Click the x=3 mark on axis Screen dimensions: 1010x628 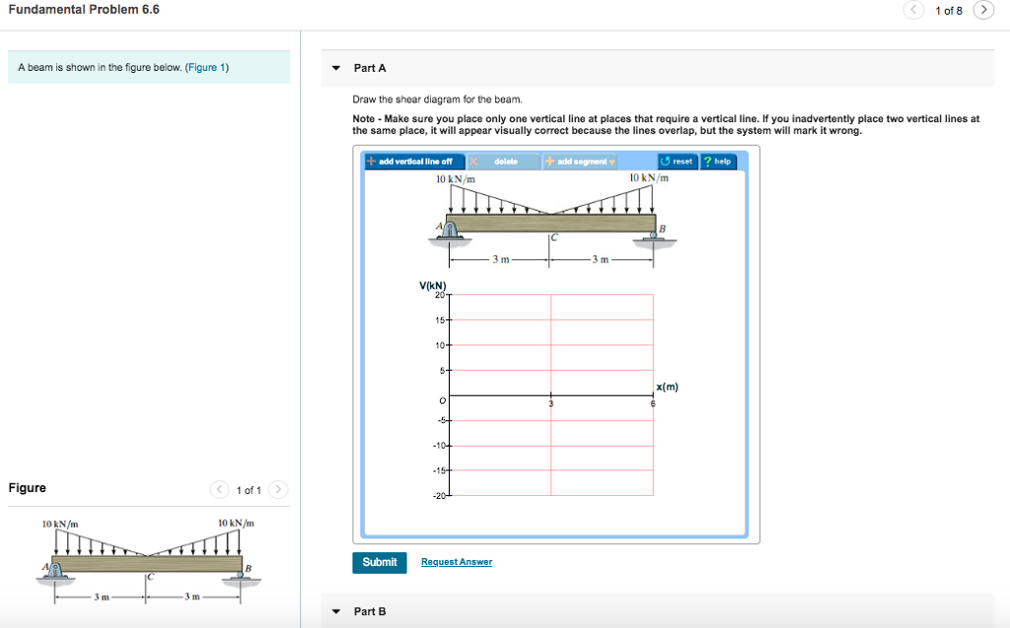pyautogui.click(x=550, y=404)
